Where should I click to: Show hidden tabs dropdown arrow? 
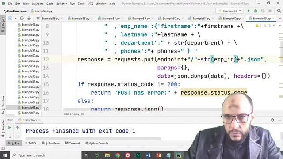point(280,19)
